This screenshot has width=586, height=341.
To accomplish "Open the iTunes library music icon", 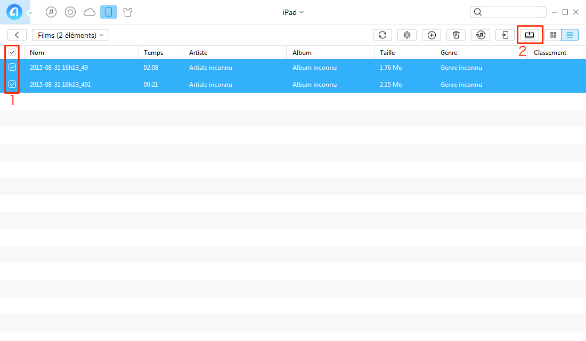I will click(x=51, y=12).
